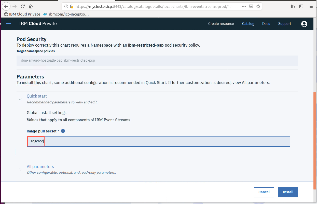Click the Image pull secret input field
This screenshot has width=317, height=204.
click(158, 141)
